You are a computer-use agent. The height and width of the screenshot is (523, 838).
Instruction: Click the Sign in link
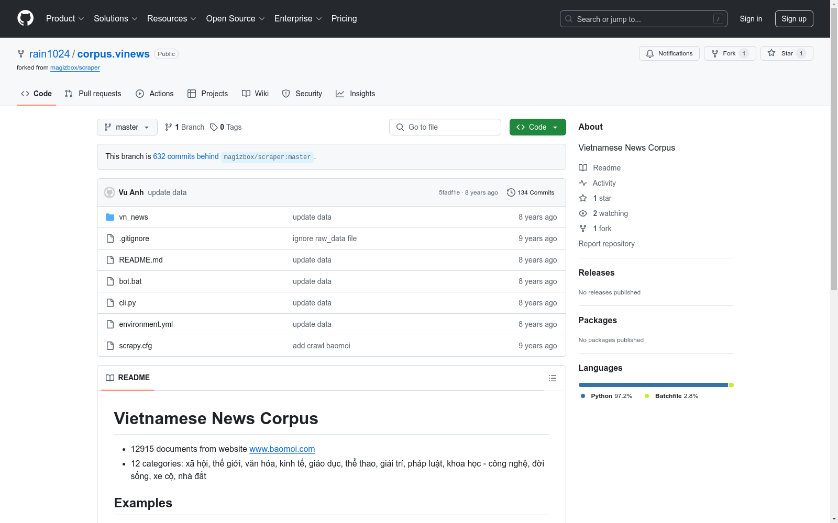click(751, 19)
